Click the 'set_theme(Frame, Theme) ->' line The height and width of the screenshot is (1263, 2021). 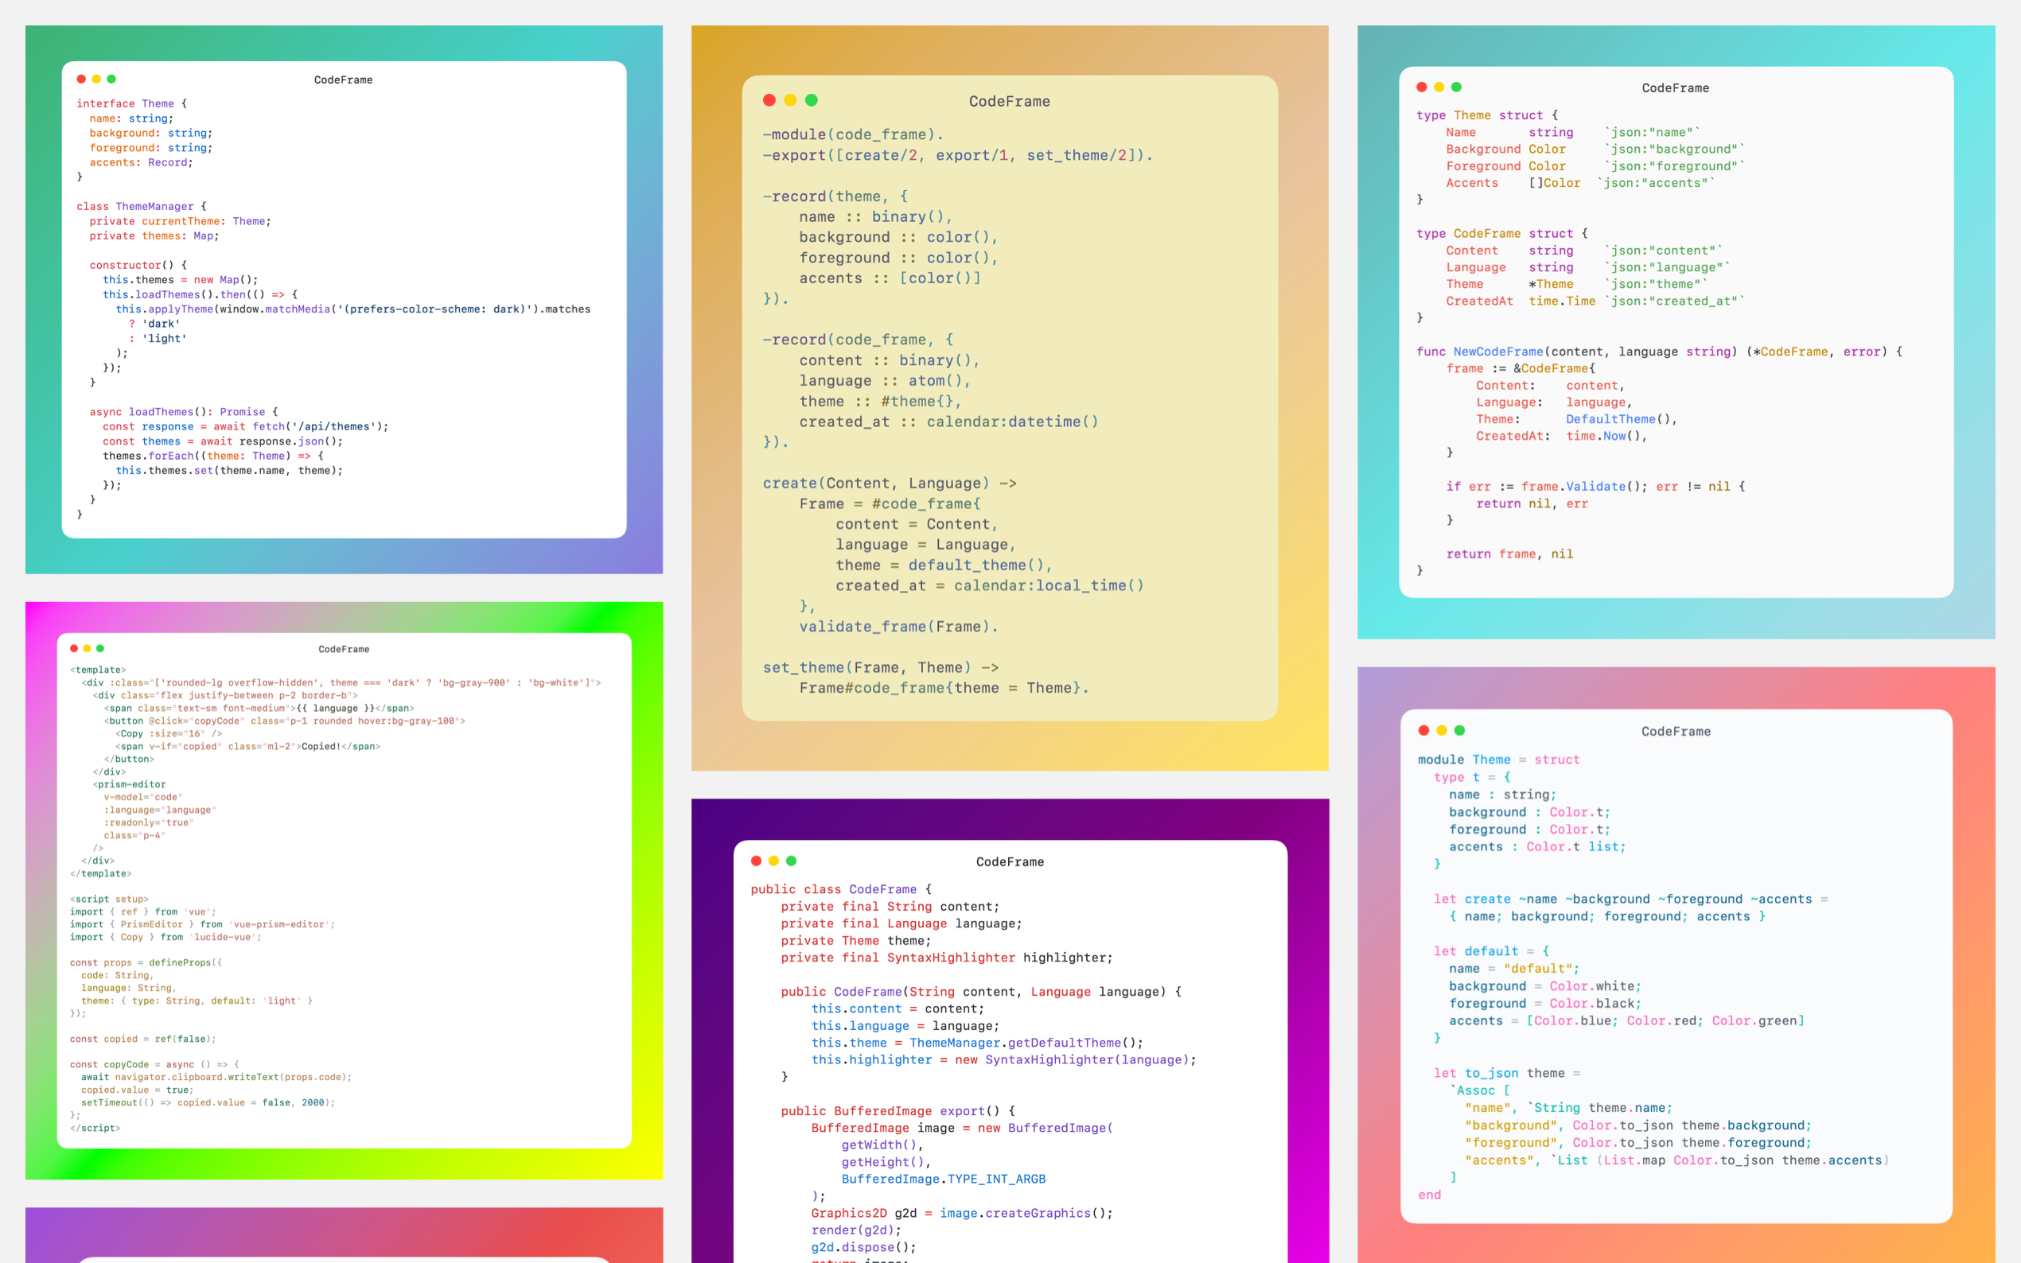click(881, 667)
